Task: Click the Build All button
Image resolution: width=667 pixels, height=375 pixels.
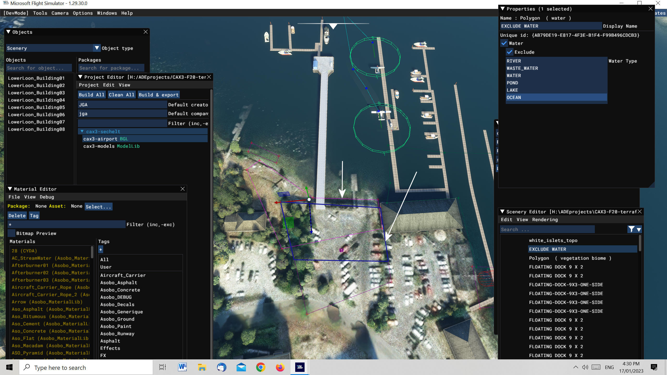Action: pyautogui.click(x=92, y=95)
